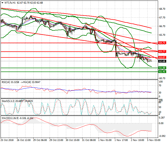The height and width of the screenshot is (143, 168).
Task: Select the 64.75 red price level label
Action: [162, 43]
